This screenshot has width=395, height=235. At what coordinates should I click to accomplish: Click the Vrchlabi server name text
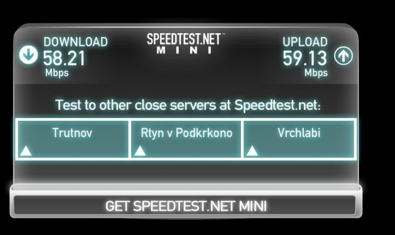299,132
